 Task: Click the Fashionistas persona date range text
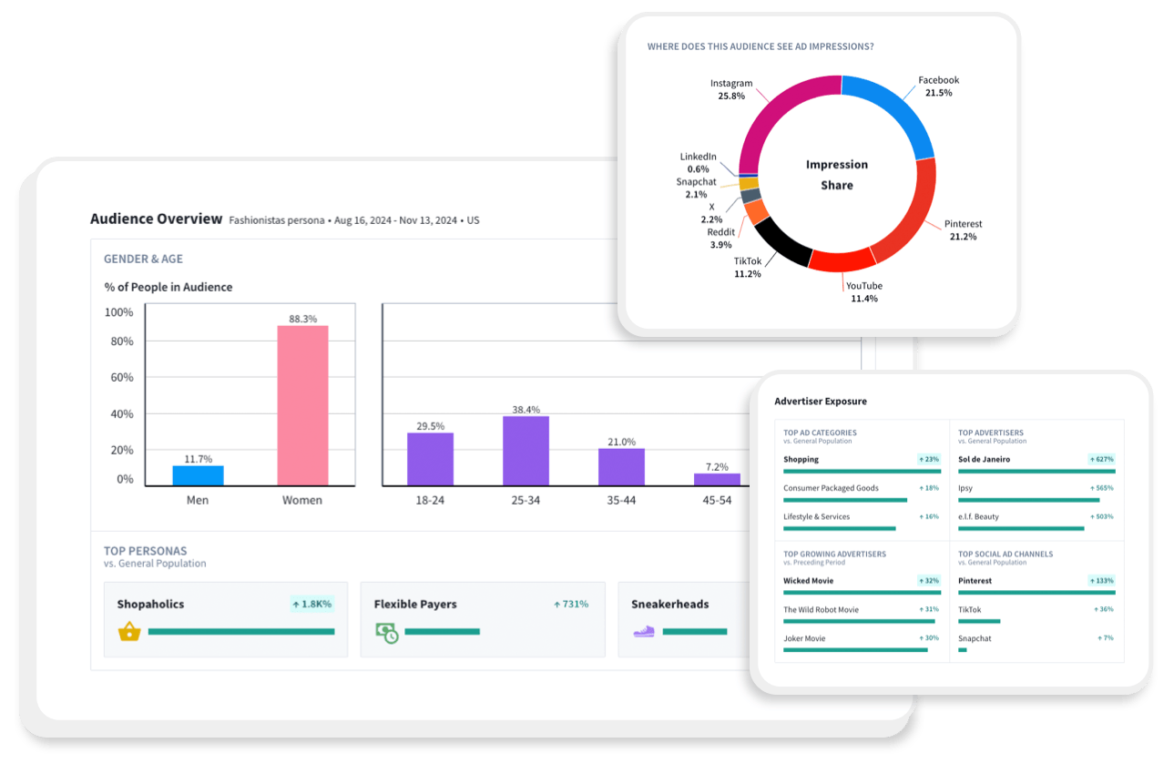(x=354, y=220)
